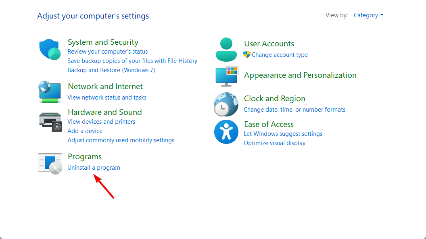The width and height of the screenshot is (426, 239).
Task: Click the Hardware and Sound printer icon
Action: pos(50,121)
